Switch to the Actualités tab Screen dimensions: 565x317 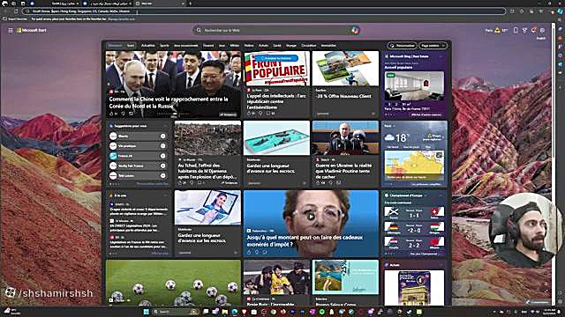click(147, 46)
